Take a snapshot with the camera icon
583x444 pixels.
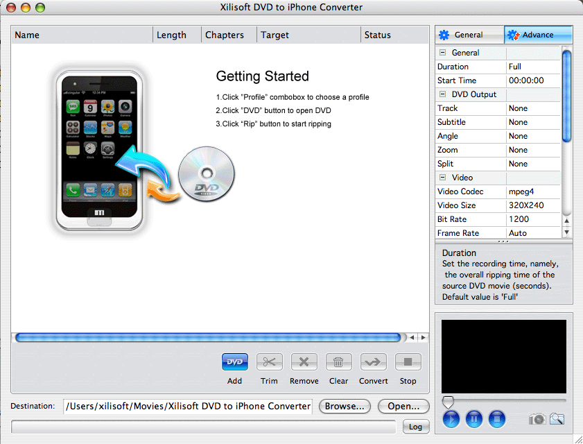537,419
